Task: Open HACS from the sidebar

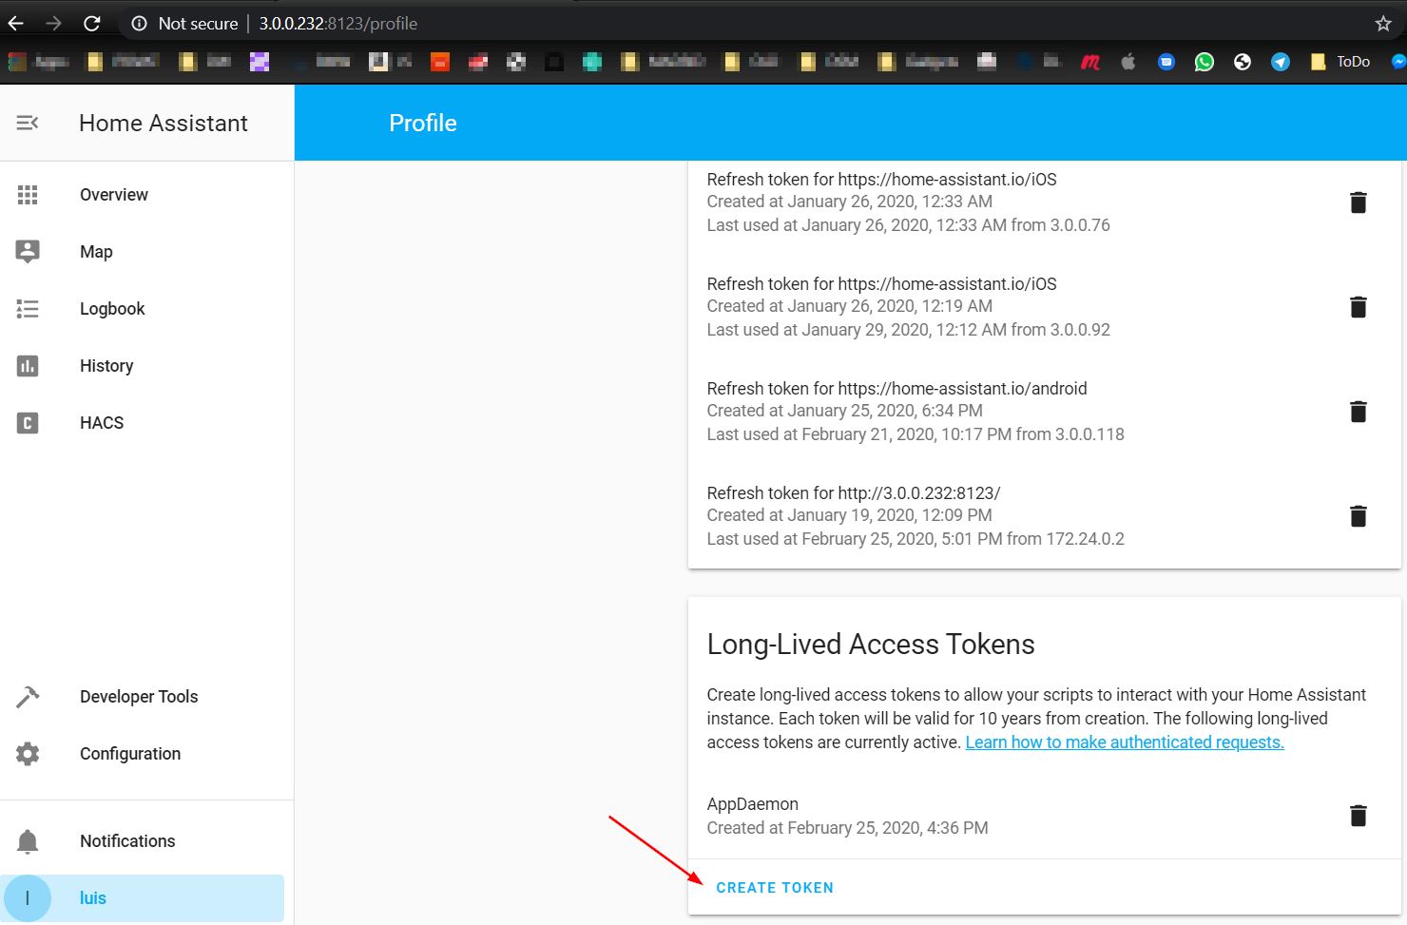Action: [x=28, y=422]
